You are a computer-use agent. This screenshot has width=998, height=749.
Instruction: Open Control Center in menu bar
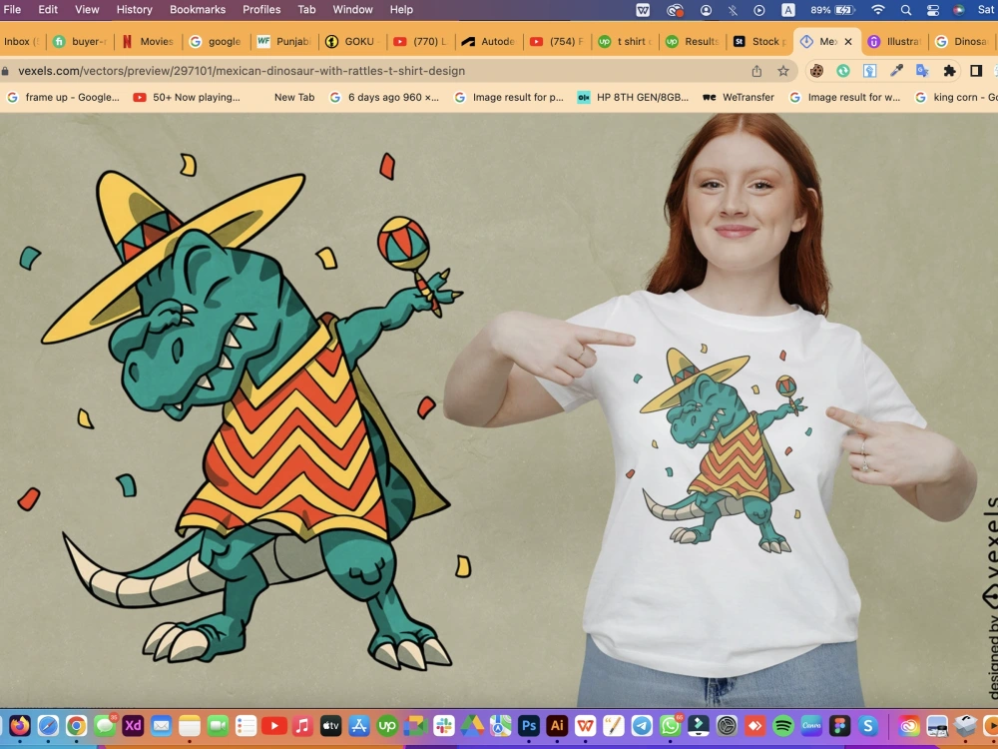tap(933, 10)
